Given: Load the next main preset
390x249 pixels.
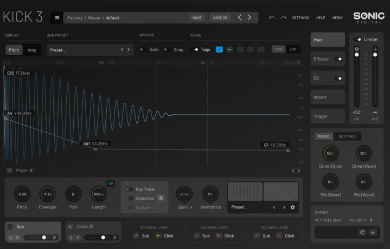Looking at the screenshot, I should 249,17.
